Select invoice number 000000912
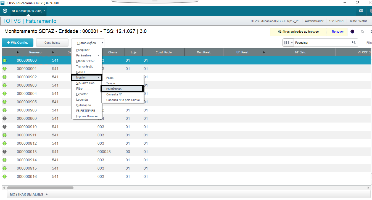The image size is (372, 200). point(27,143)
